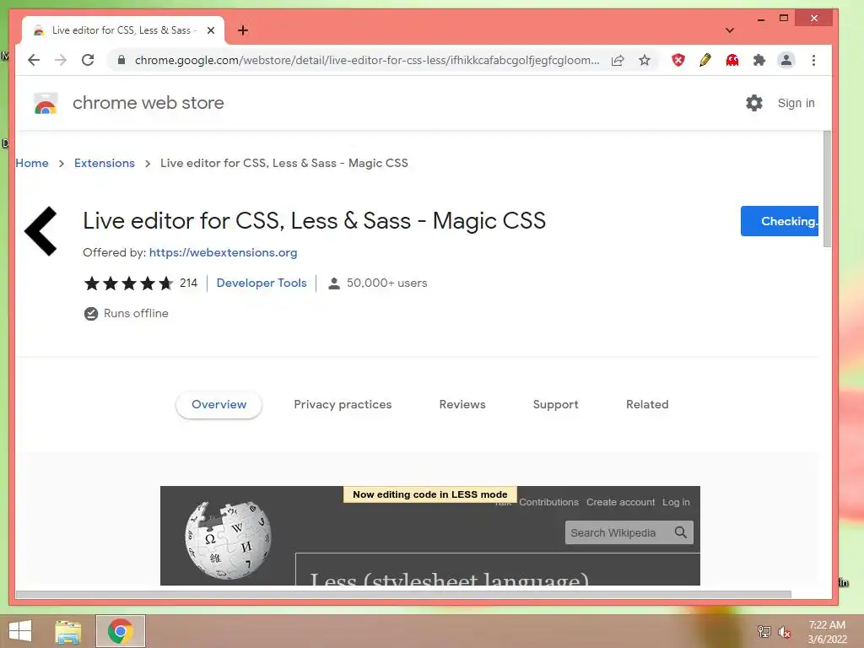
Task: Open the red ghost extension icon
Action: coord(732,60)
